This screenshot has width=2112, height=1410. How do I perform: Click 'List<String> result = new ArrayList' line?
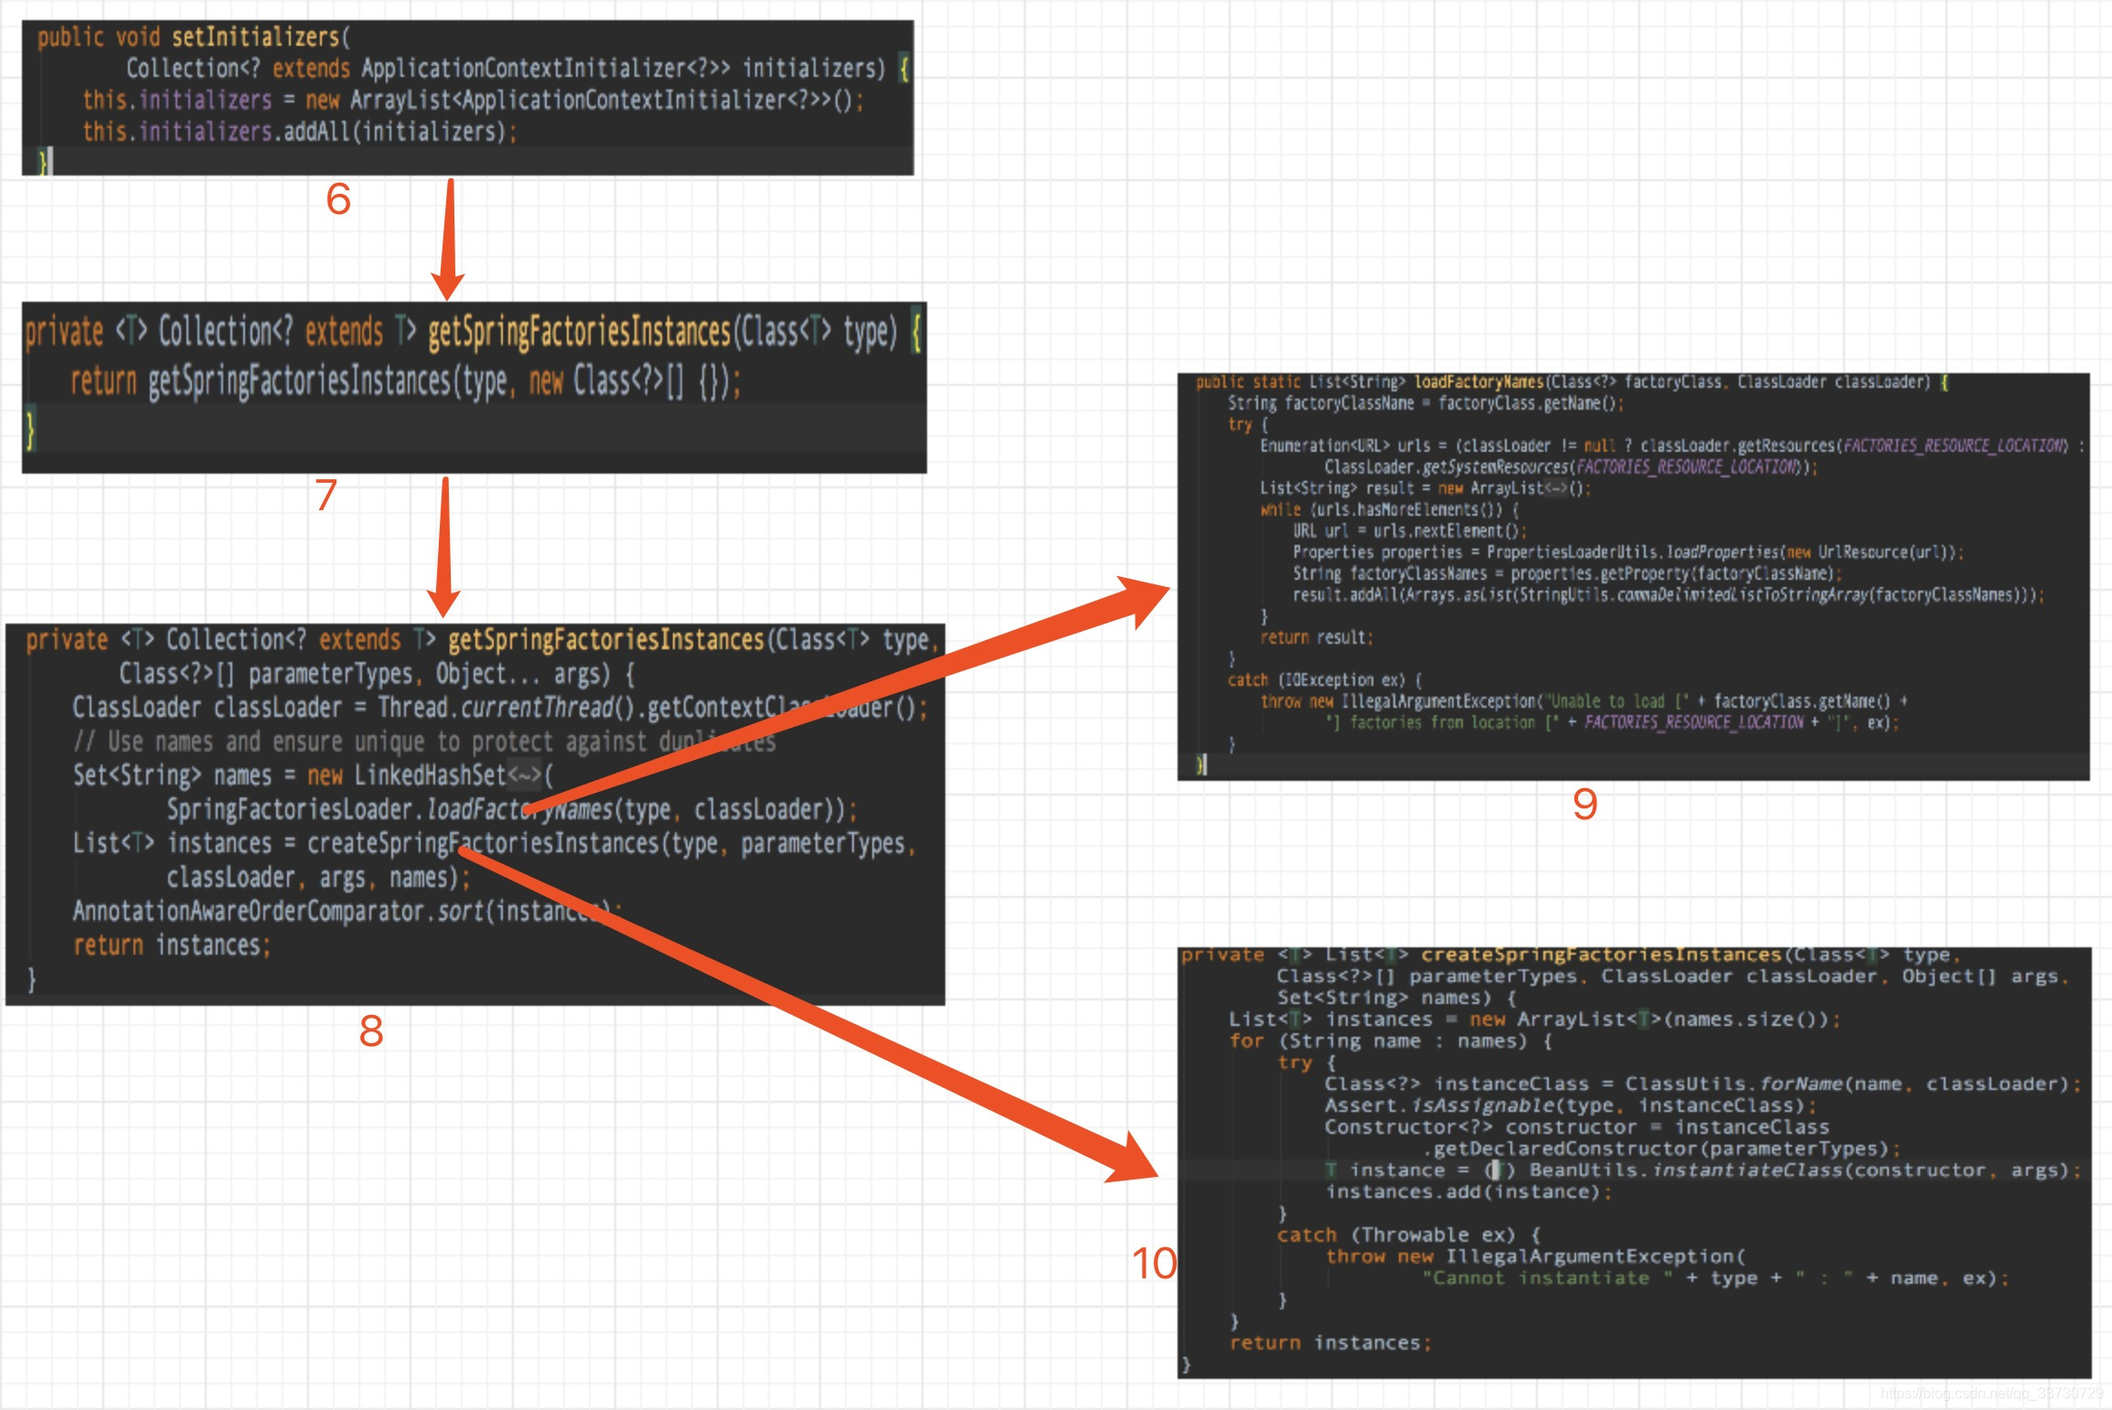(x=1425, y=488)
